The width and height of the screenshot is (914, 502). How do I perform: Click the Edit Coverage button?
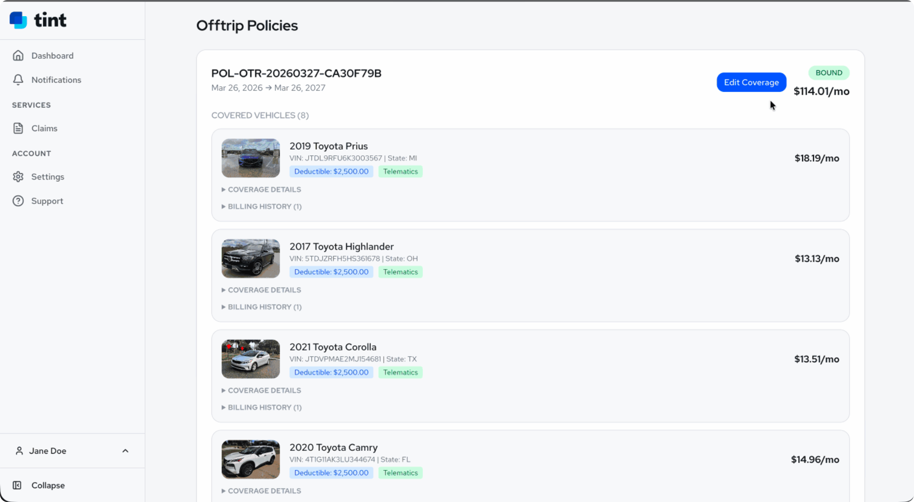[x=751, y=82]
